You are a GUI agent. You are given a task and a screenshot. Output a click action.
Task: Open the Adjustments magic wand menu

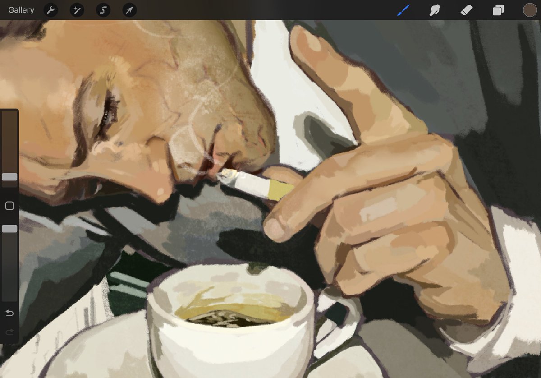(77, 10)
